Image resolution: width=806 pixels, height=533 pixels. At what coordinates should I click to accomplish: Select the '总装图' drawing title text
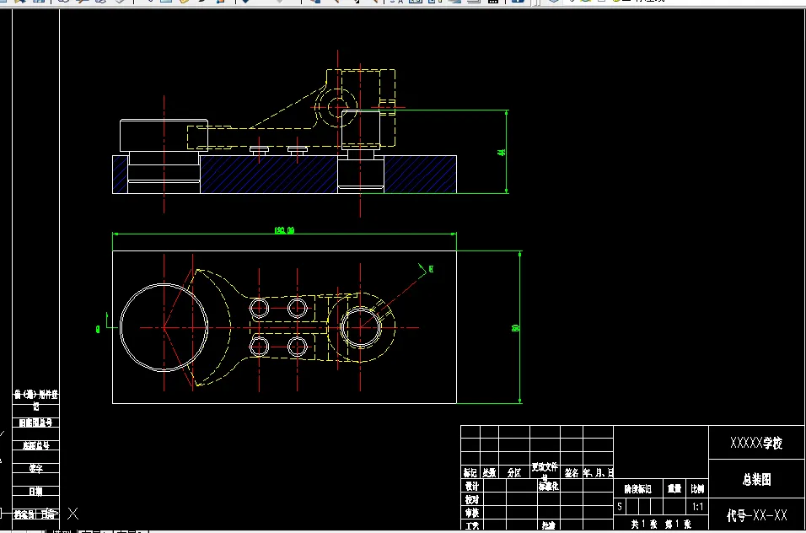tap(756, 480)
